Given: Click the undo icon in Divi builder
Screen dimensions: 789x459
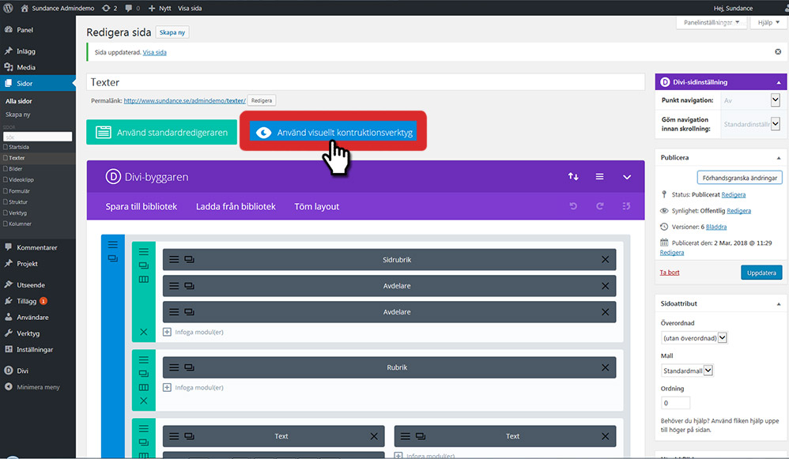Looking at the screenshot, I should pyautogui.click(x=573, y=206).
